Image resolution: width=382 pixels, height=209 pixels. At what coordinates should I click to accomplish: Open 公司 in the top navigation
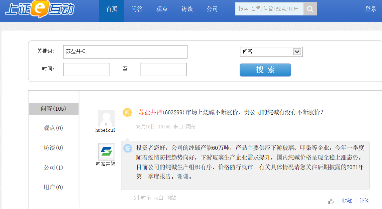click(212, 9)
